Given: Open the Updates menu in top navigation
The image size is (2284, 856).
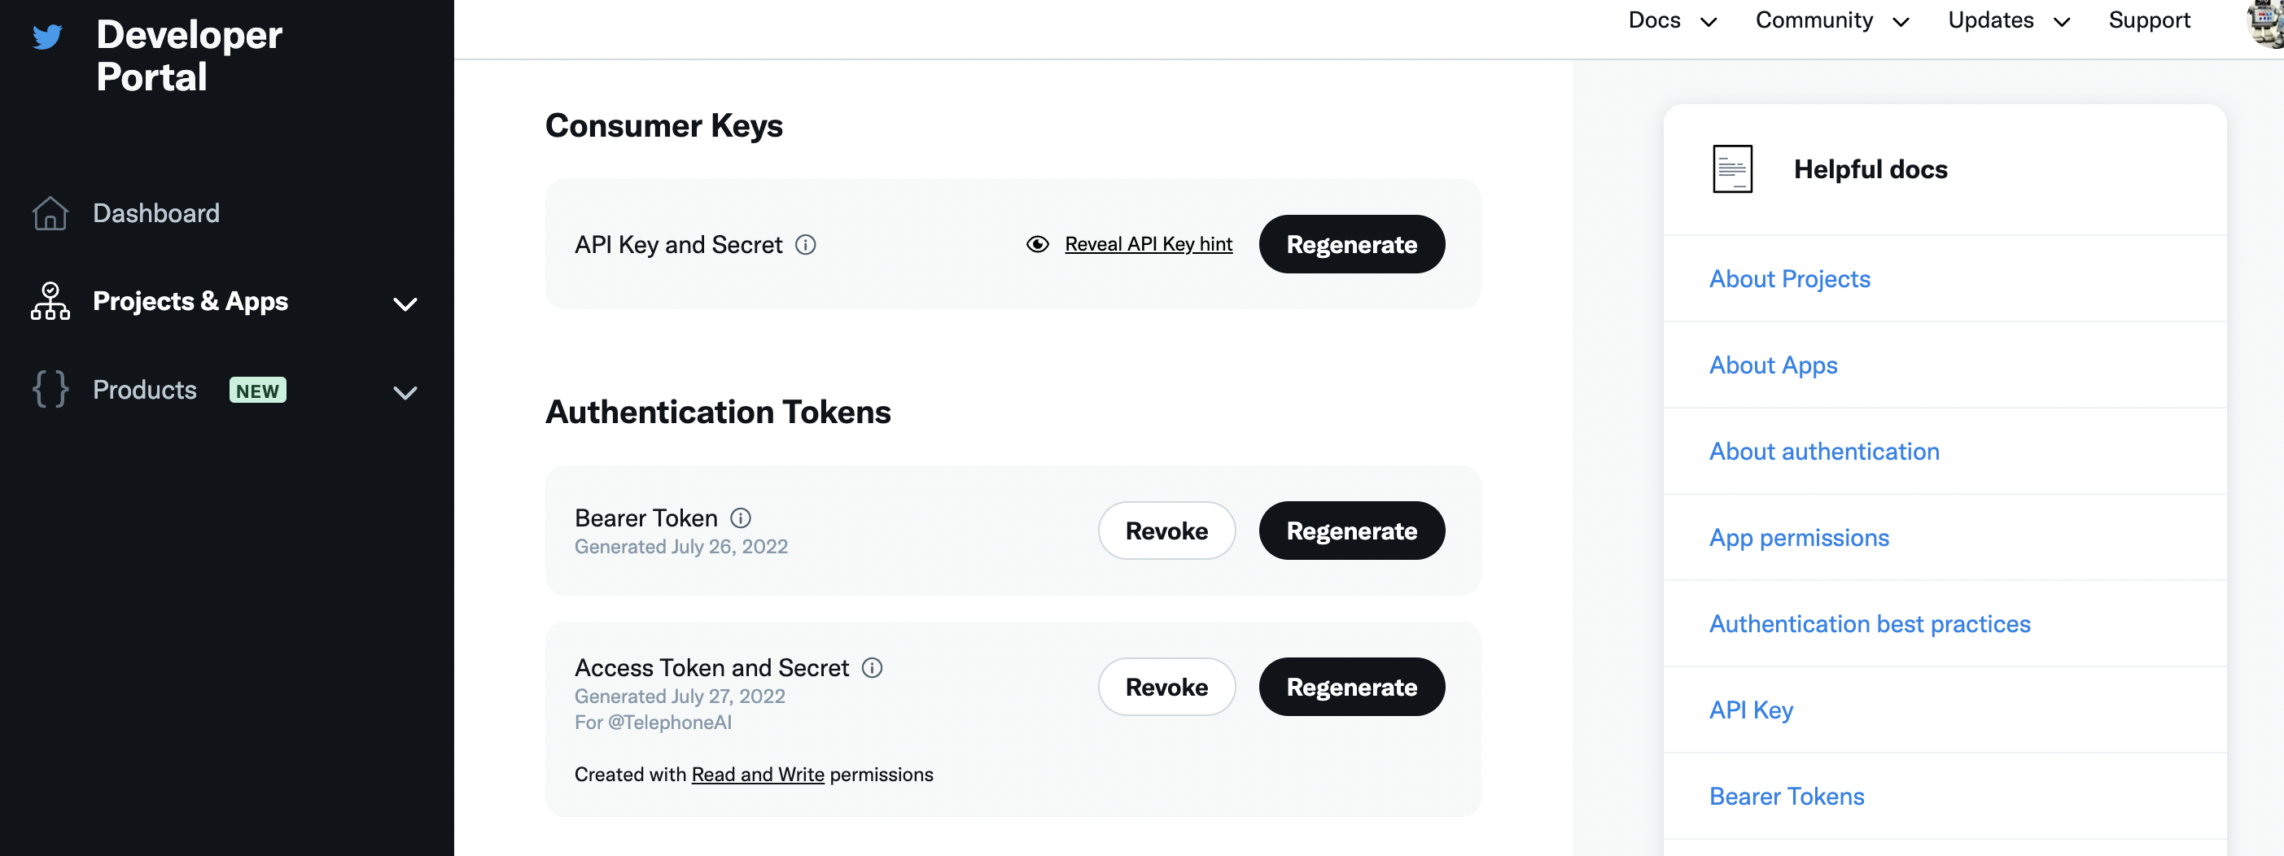Looking at the screenshot, I should (2007, 20).
